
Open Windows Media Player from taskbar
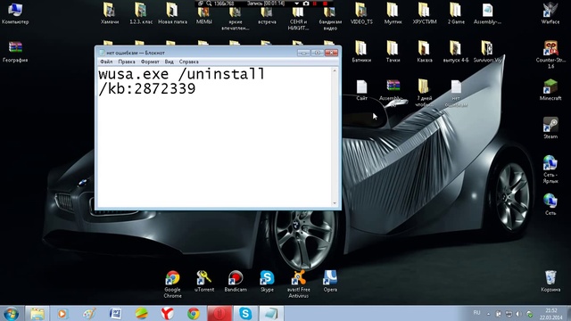(62, 313)
